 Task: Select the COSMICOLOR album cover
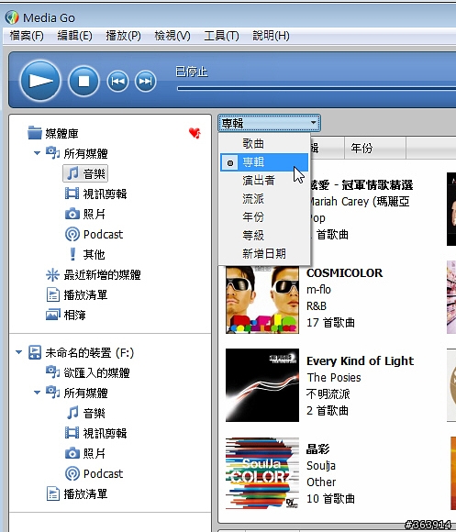pyautogui.click(x=262, y=300)
